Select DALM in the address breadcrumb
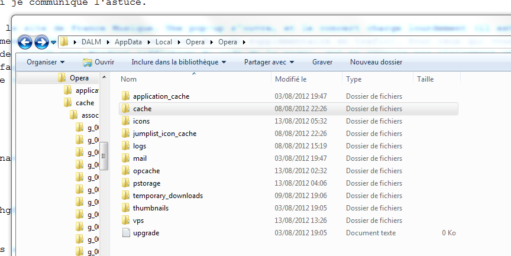 [91, 42]
